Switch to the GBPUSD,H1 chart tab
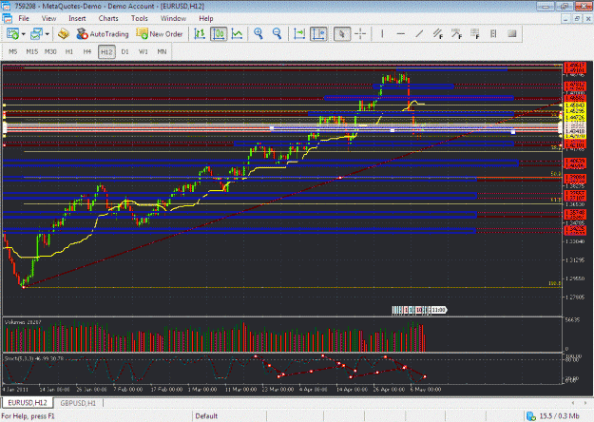Screen dimensions: 594x422 tap(78, 403)
